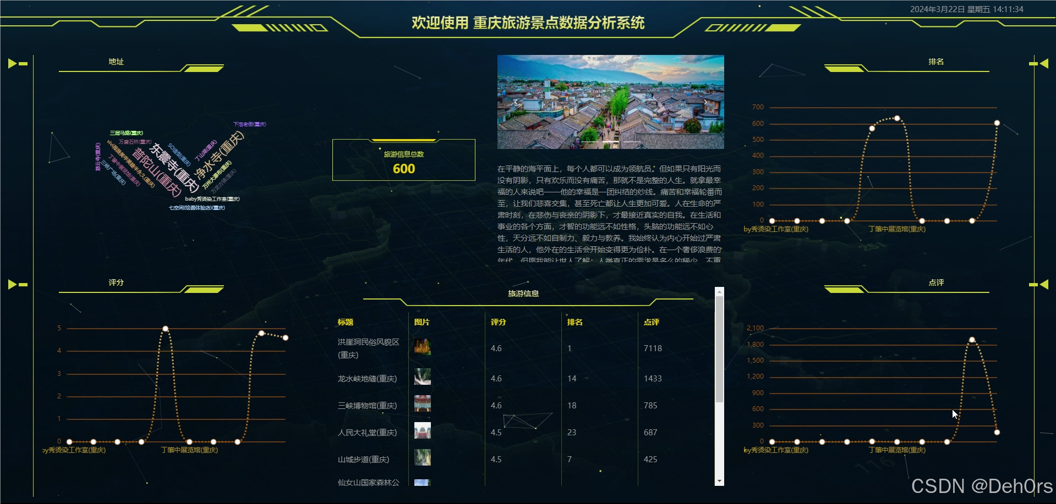Click title 人民大礼堂(重庆)
The width and height of the screenshot is (1056, 504).
(x=367, y=433)
